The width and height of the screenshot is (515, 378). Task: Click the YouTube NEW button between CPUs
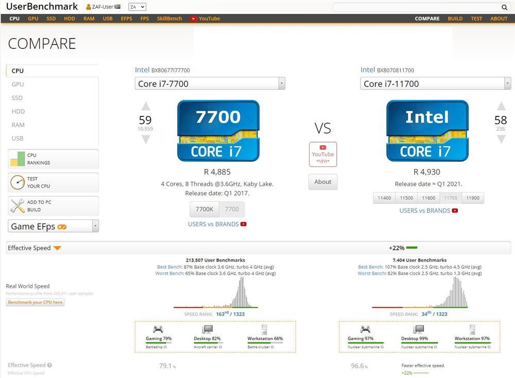pyautogui.click(x=322, y=154)
